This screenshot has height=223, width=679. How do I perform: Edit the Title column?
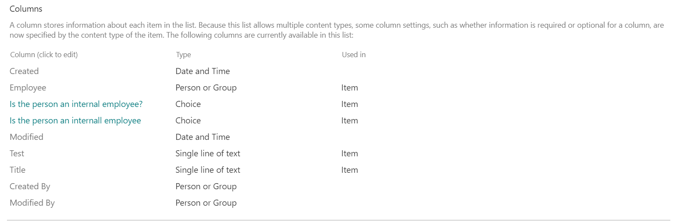point(17,170)
